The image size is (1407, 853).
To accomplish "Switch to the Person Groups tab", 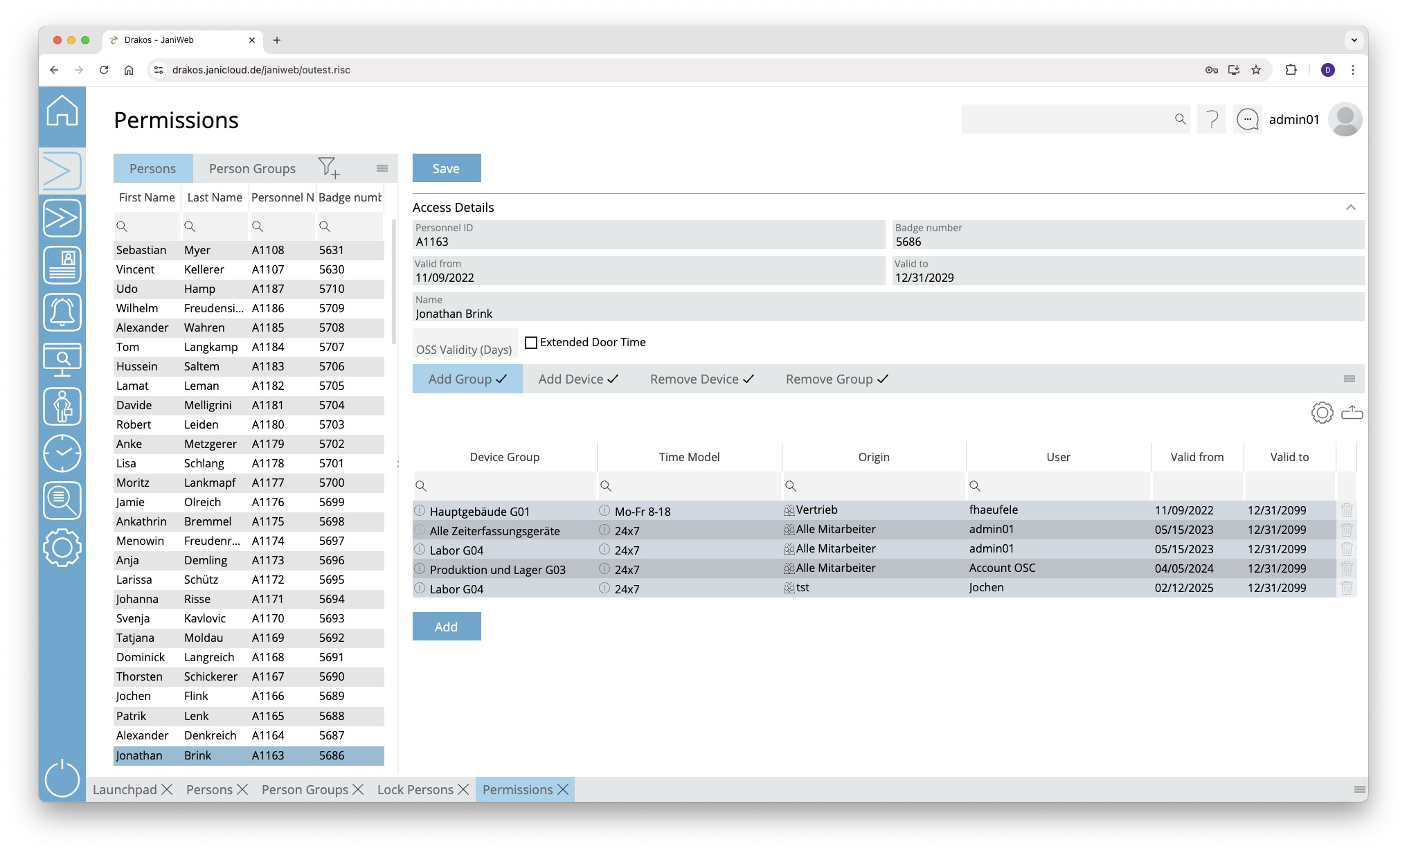I will click(x=252, y=168).
